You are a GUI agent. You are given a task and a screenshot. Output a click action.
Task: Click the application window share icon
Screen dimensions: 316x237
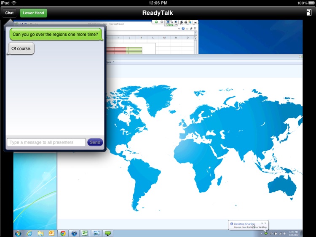click(x=172, y=22)
